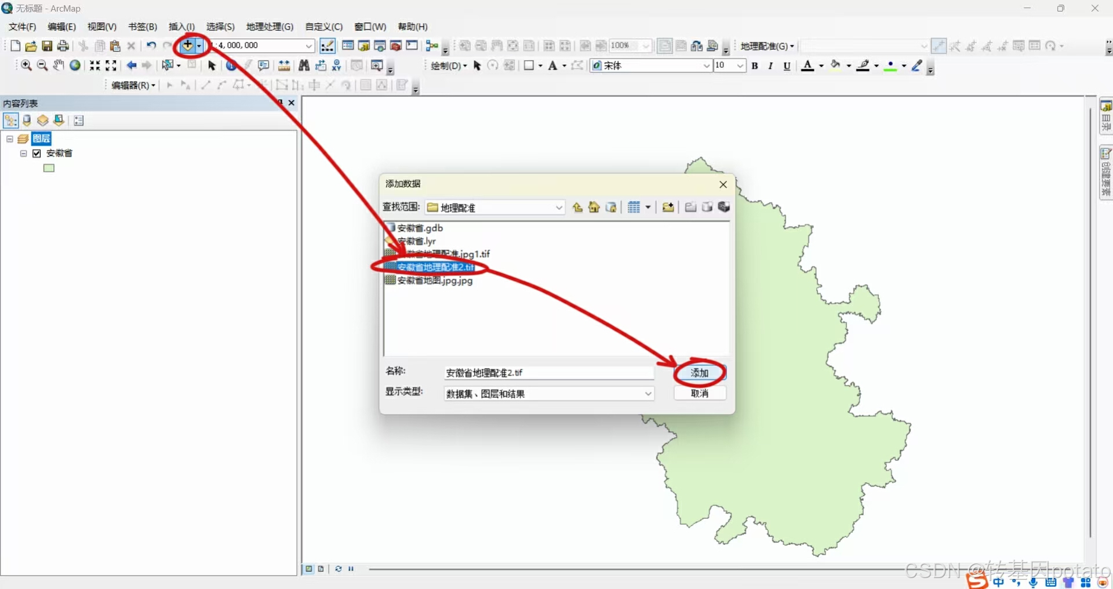1113x589 pixels.
Task: Launch ModelBuilder
Action: [432, 46]
